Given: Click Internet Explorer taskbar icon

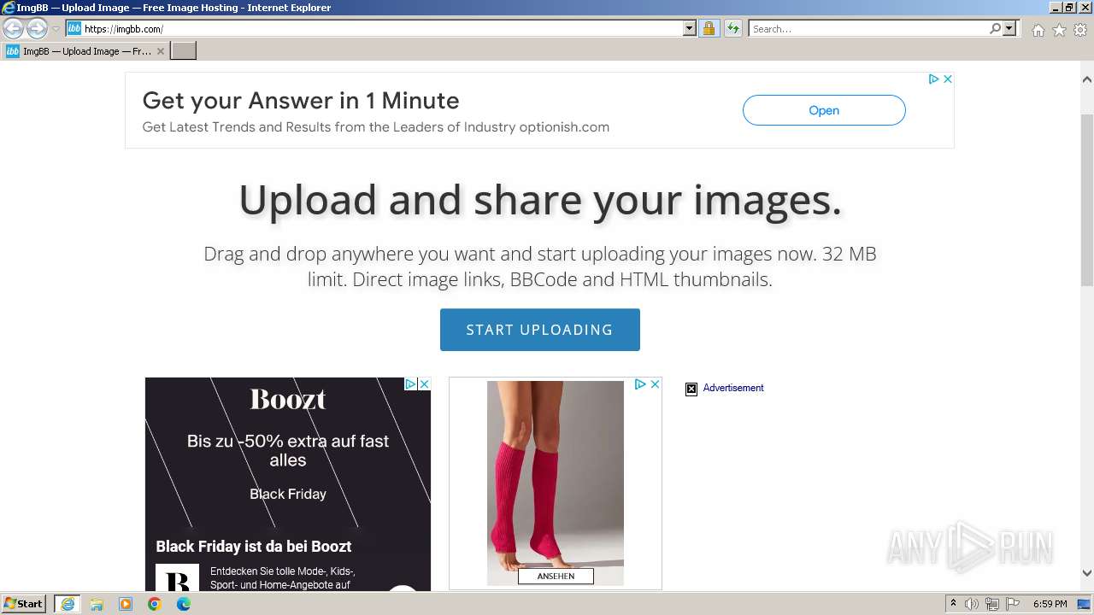Looking at the screenshot, I should click(x=68, y=604).
